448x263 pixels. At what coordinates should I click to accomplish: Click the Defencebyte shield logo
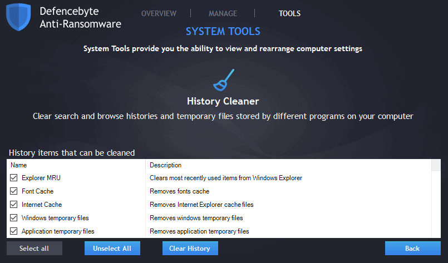[x=18, y=17]
